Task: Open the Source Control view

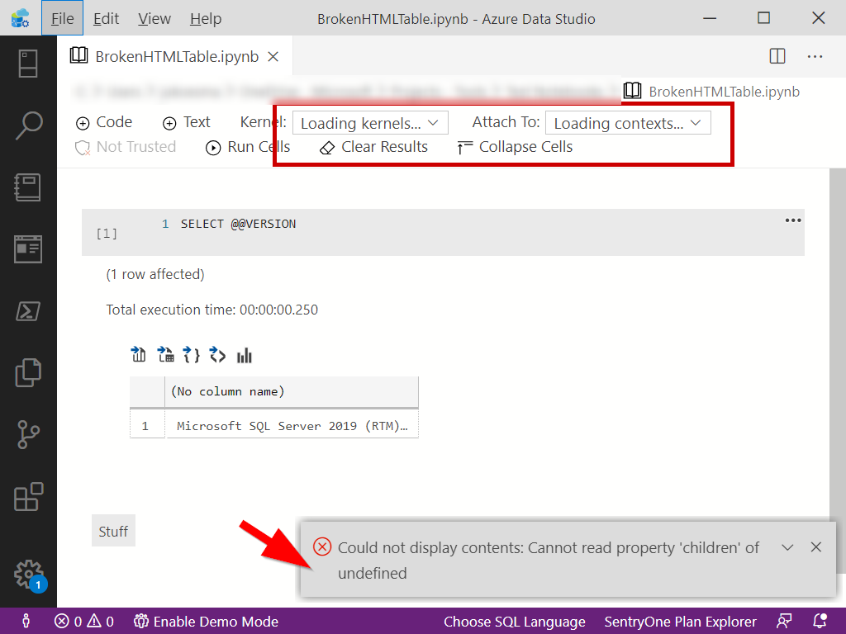Action: coord(29,435)
